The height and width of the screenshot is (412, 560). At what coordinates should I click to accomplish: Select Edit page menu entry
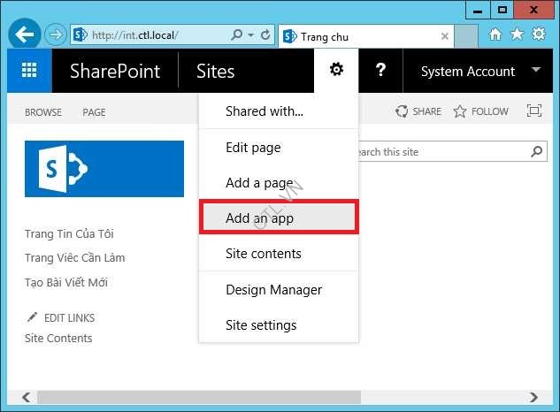click(253, 148)
